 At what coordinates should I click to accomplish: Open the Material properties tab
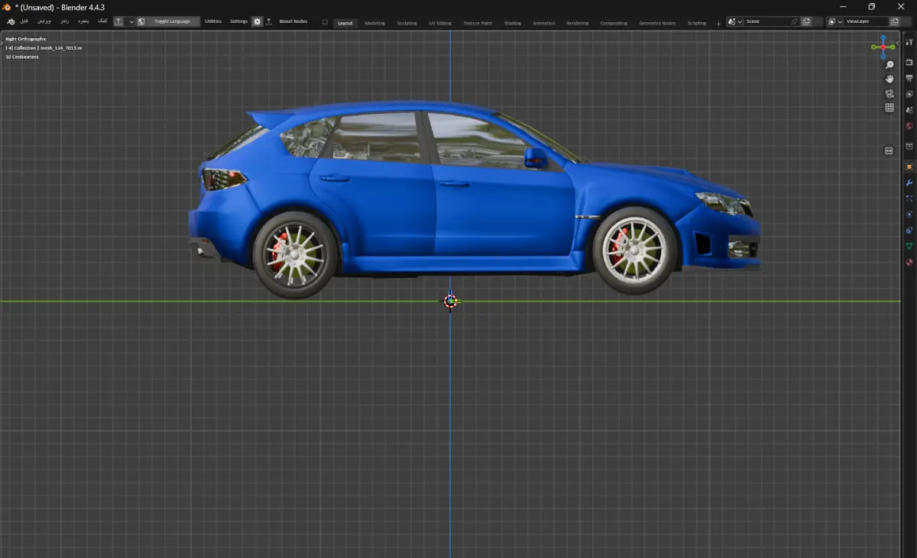[x=909, y=261]
